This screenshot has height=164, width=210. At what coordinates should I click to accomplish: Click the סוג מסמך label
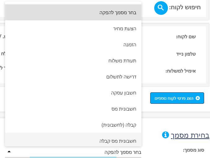[194, 150]
